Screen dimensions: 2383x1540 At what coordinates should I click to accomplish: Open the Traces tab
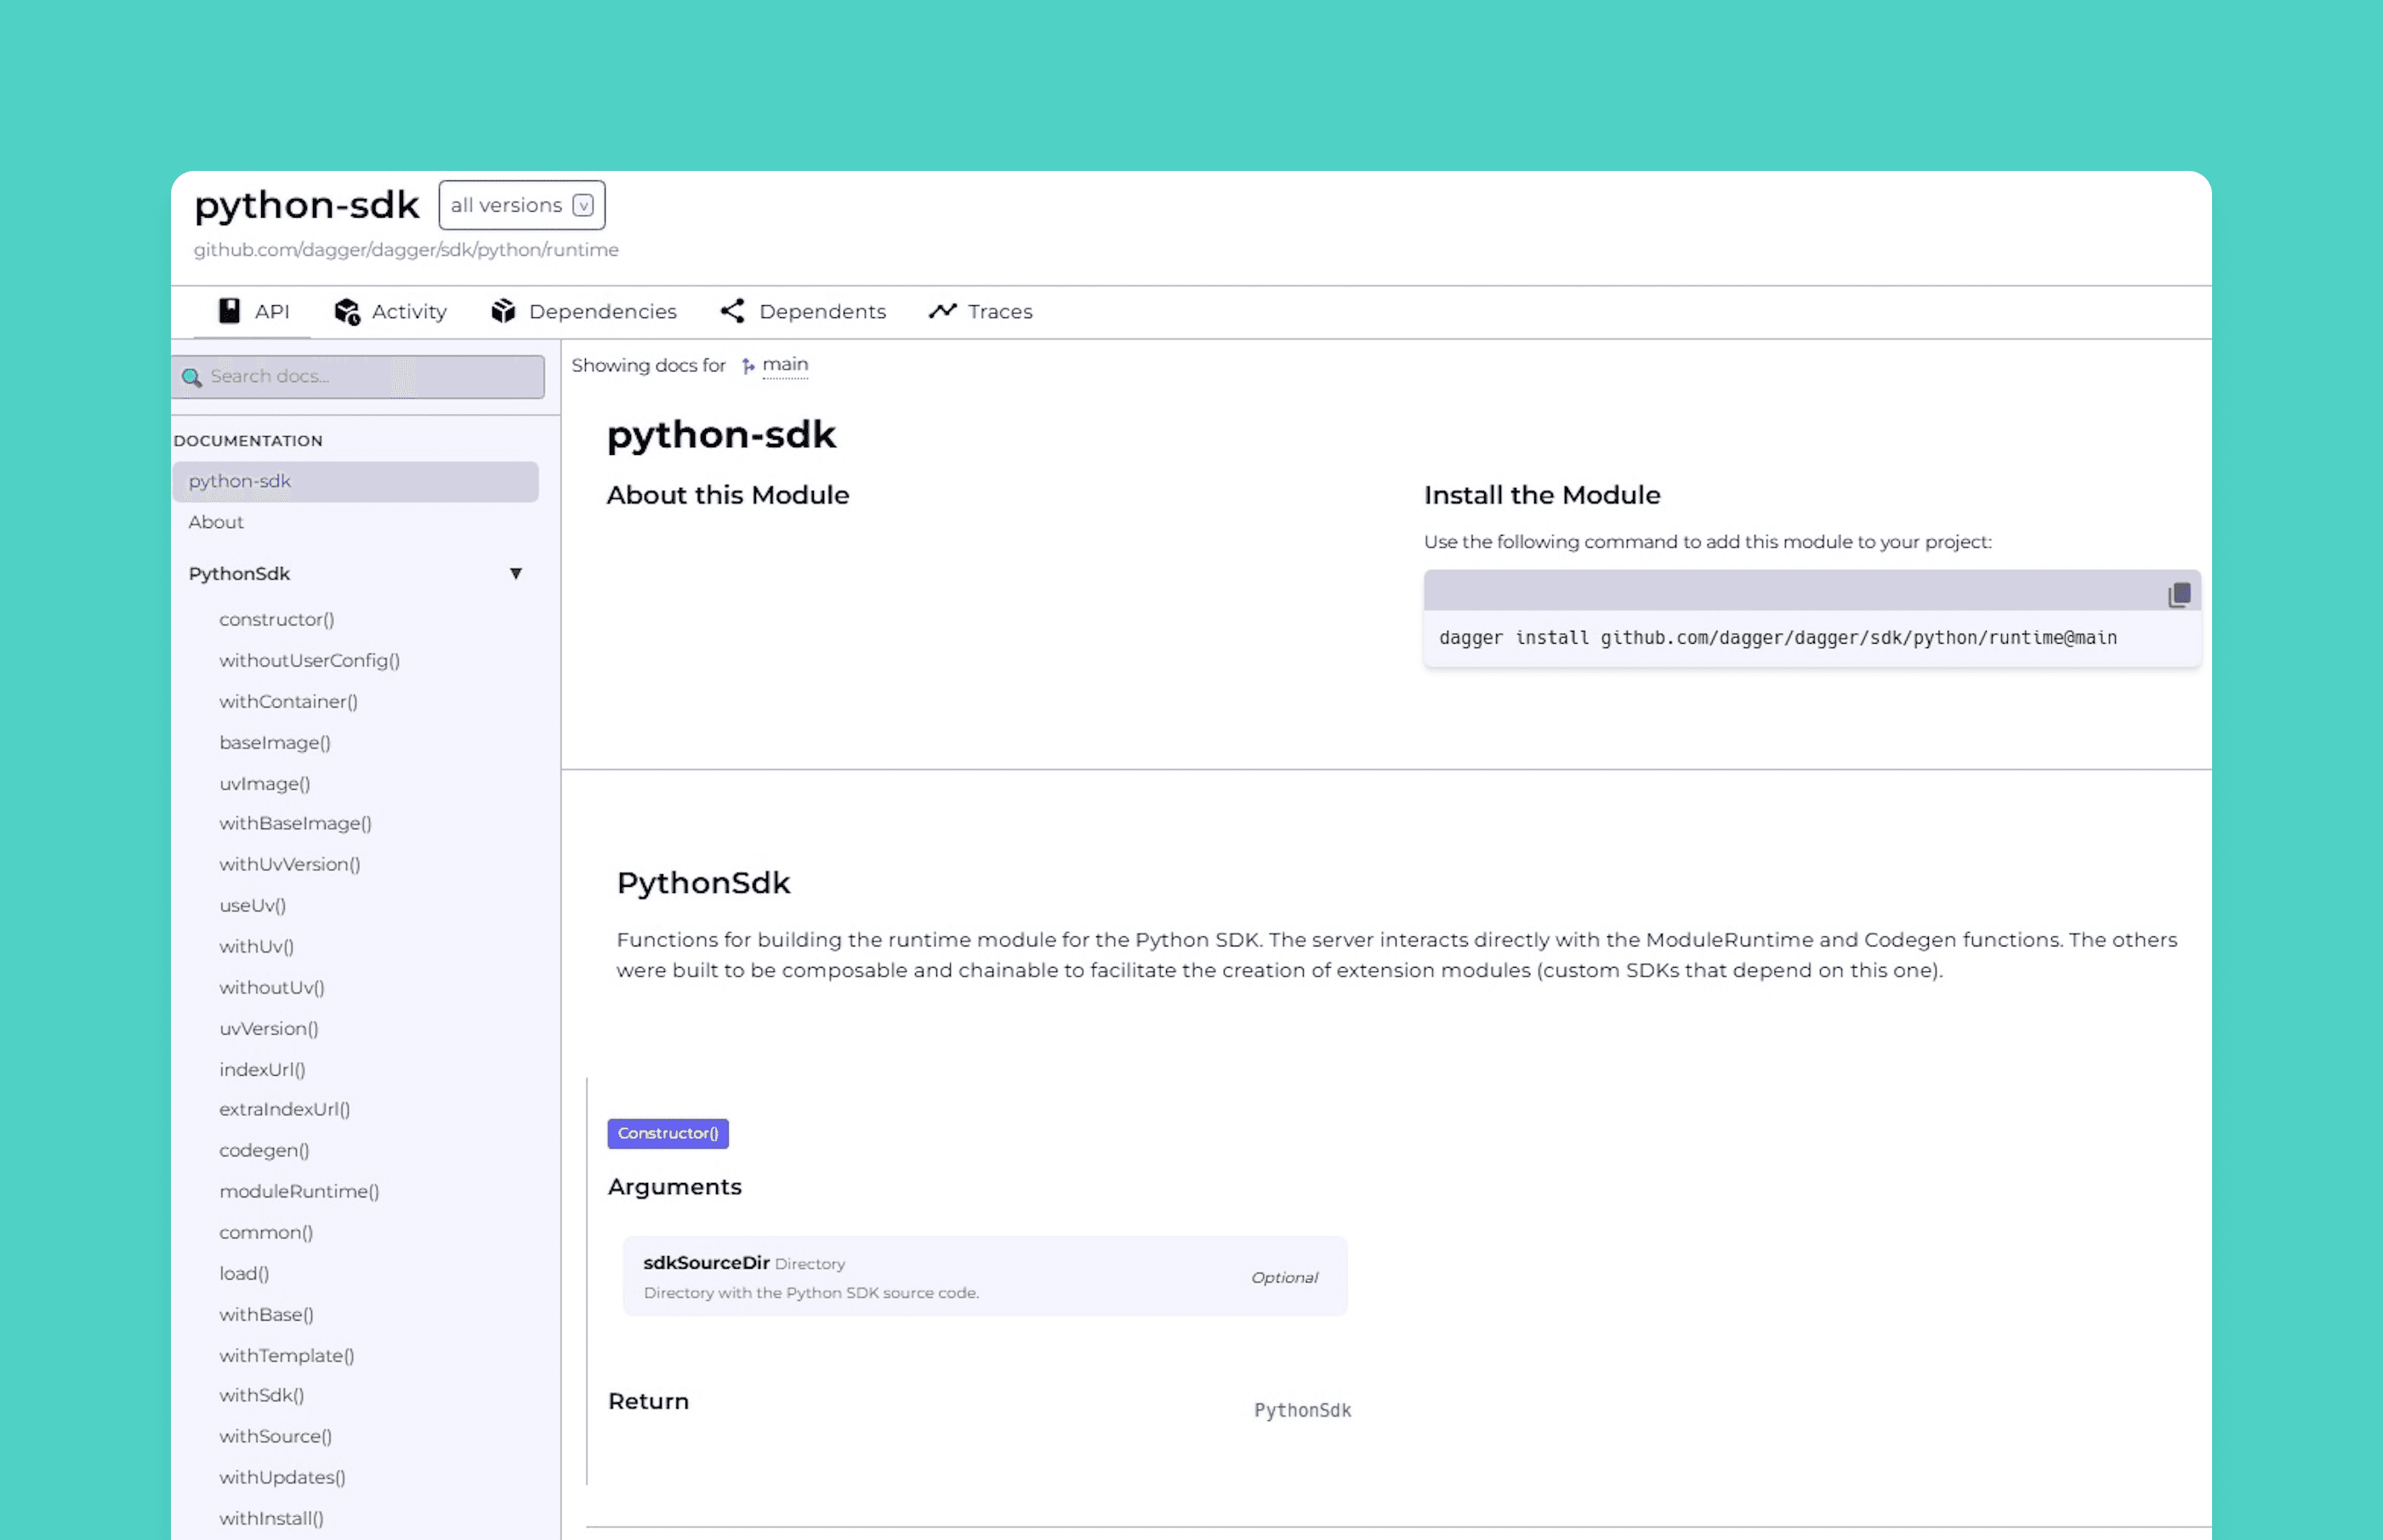point(999,312)
